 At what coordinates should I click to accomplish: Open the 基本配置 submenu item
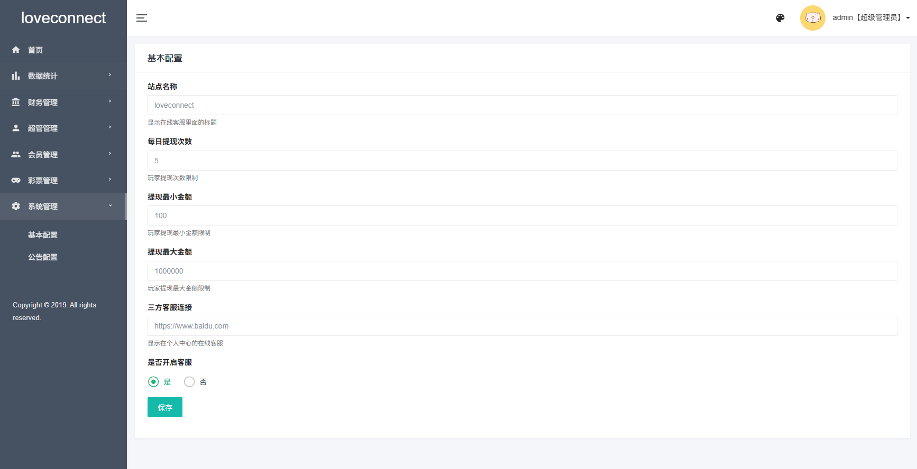point(43,235)
